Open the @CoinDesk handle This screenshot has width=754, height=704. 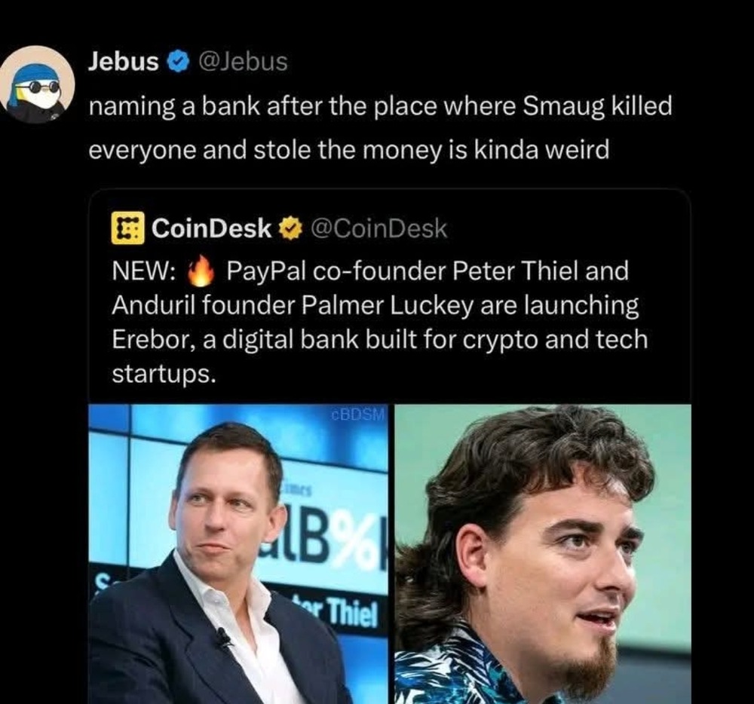[x=379, y=228]
